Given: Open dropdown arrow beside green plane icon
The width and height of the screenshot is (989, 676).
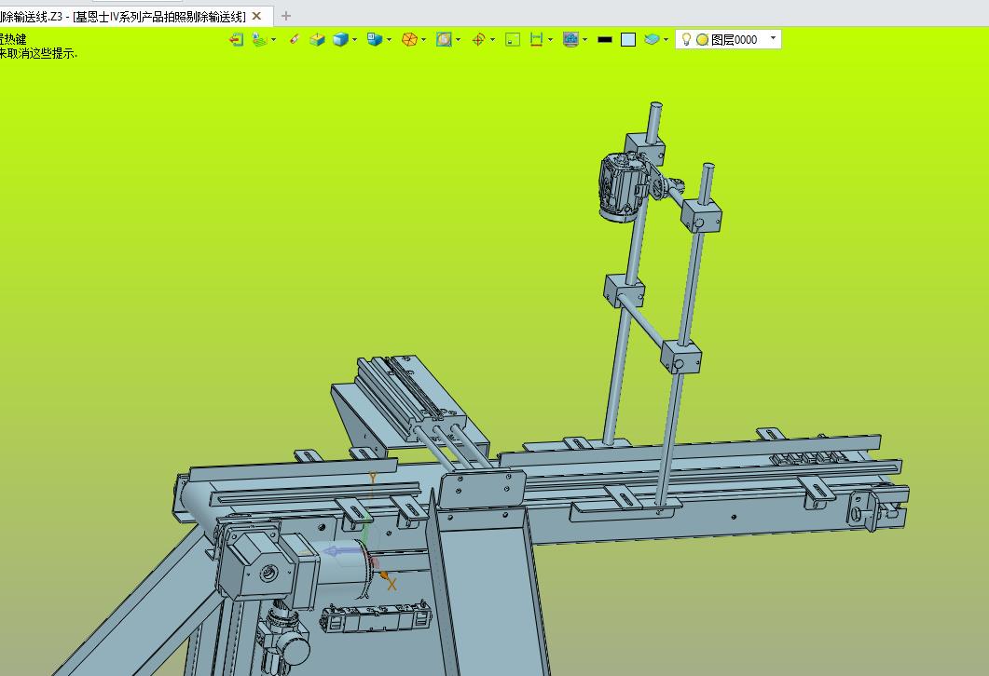Looking at the screenshot, I should point(274,40).
